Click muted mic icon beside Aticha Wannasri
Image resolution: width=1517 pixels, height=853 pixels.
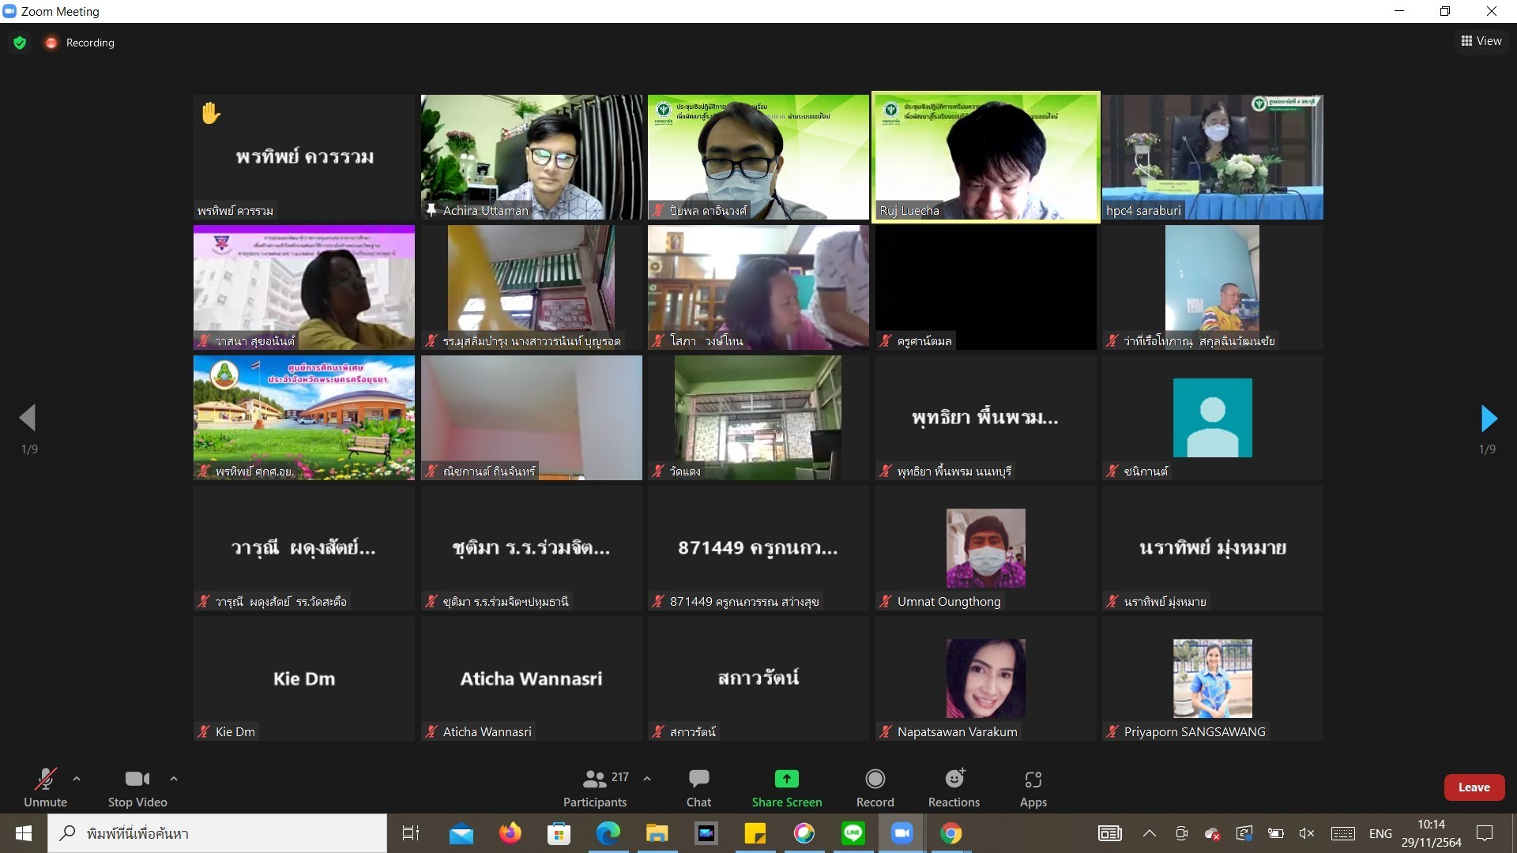[431, 732]
